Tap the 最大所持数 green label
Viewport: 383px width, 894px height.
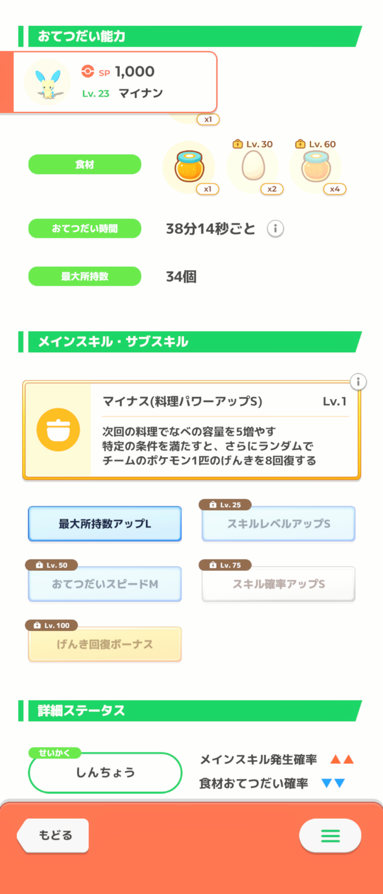coord(85,276)
